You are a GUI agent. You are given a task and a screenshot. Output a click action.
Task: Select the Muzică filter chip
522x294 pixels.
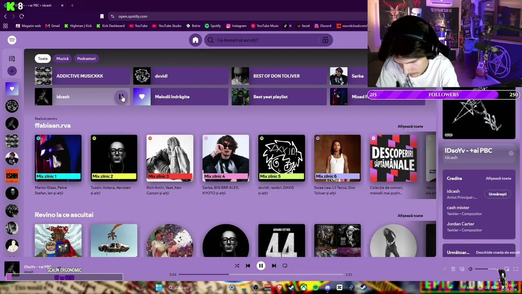(x=62, y=58)
